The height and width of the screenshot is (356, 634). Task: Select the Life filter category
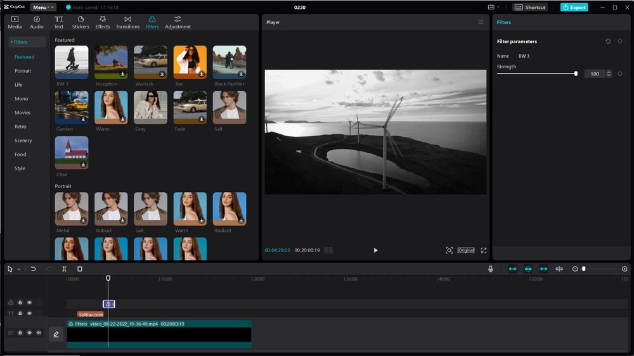click(x=18, y=85)
